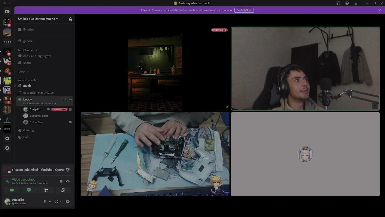Deafen audio with the headphones icon
The height and width of the screenshot is (217, 385).
tap(56, 202)
